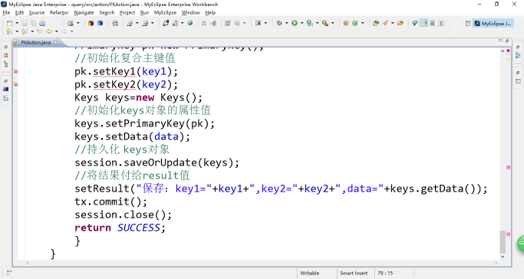The image size is (524, 279).
Task: Open Forward history dropdown arrow
Action: click(x=71, y=31)
